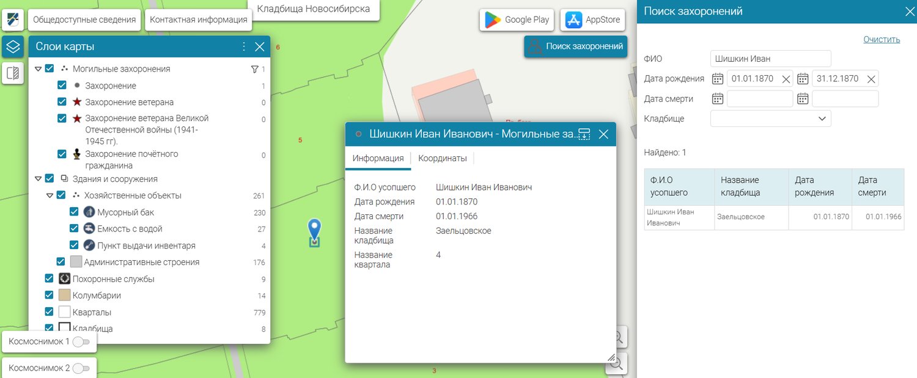Uncheck the Захоронение layer
The image size is (917, 378).
click(62, 85)
